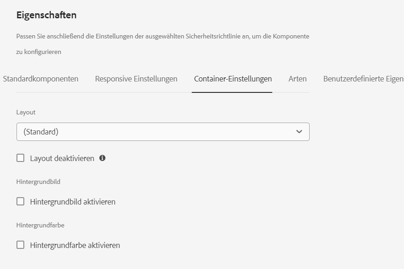Click the "Hintergrundbild aktivieren" label text
Viewport: 404px width, 269px height.
(x=72, y=202)
